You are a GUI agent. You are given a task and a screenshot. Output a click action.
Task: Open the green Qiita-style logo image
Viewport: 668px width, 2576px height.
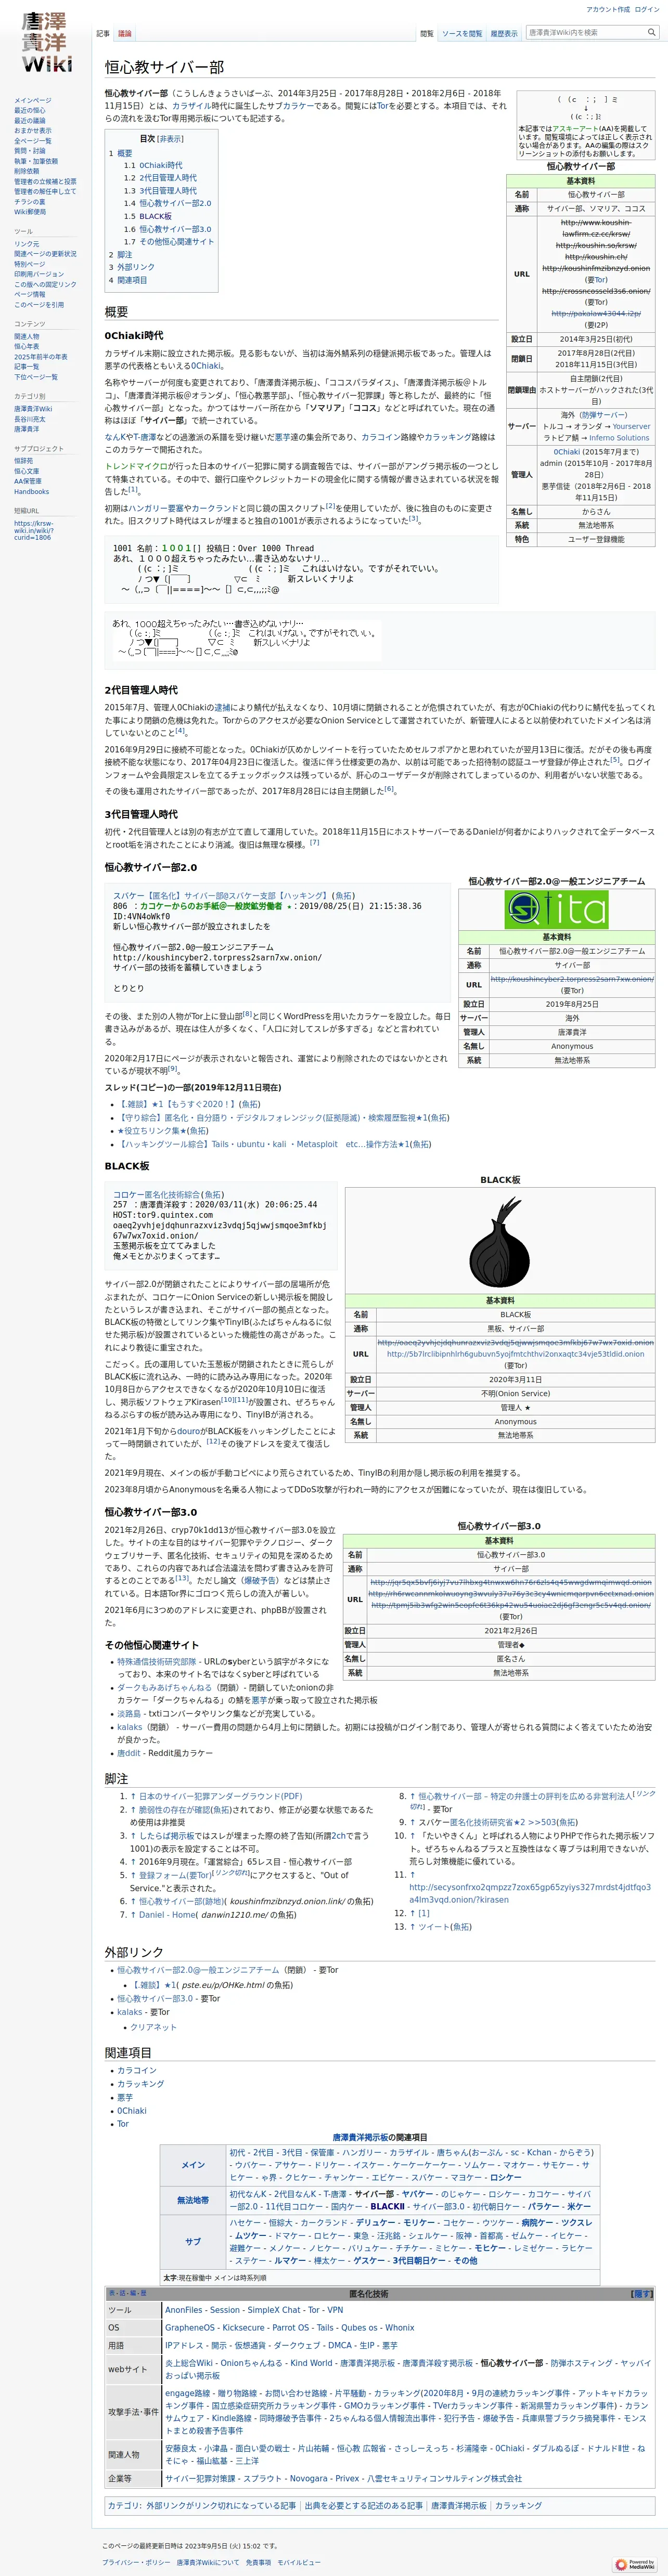pyautogui.click(x=557, y=909)
